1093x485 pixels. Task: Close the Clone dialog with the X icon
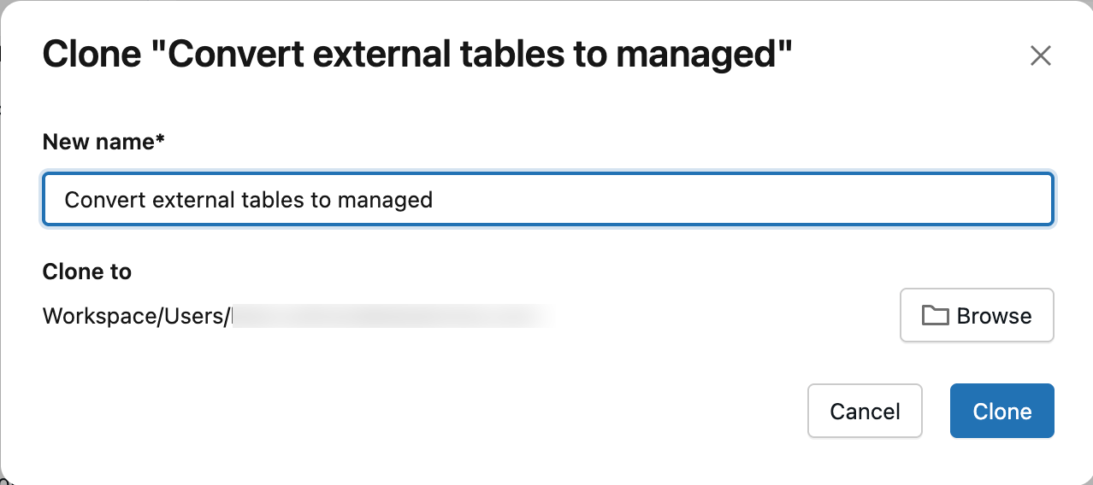pos(1040,56)
